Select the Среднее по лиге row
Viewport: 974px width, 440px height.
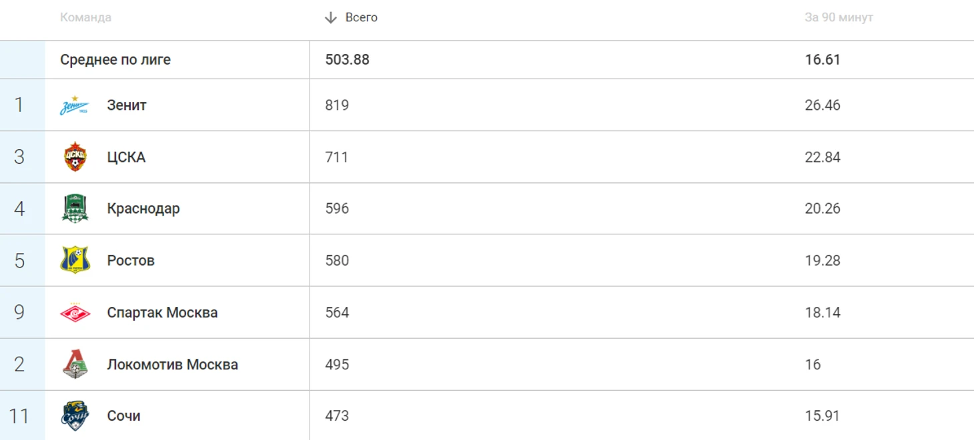coord(487,60)
